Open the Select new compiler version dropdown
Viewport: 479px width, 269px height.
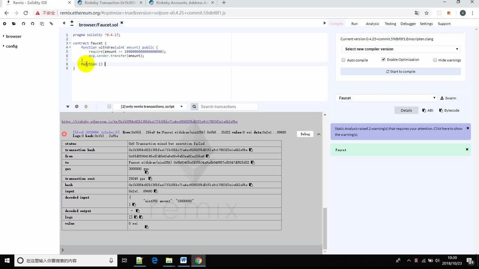point(401,49)
